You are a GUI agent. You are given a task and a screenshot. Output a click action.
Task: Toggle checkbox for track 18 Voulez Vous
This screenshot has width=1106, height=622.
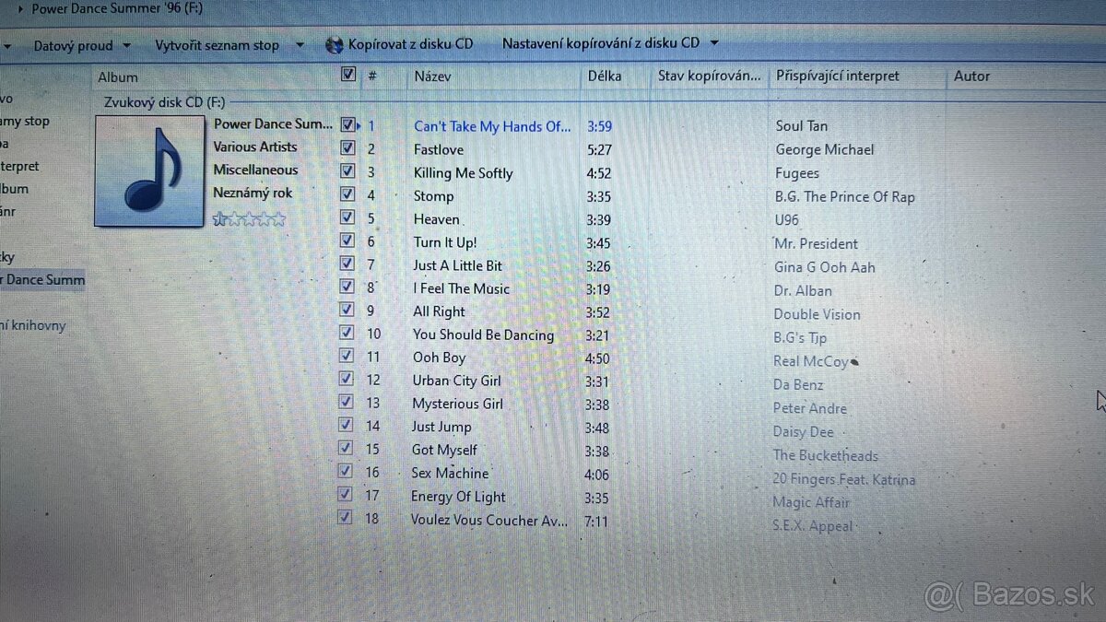[345, 517]
